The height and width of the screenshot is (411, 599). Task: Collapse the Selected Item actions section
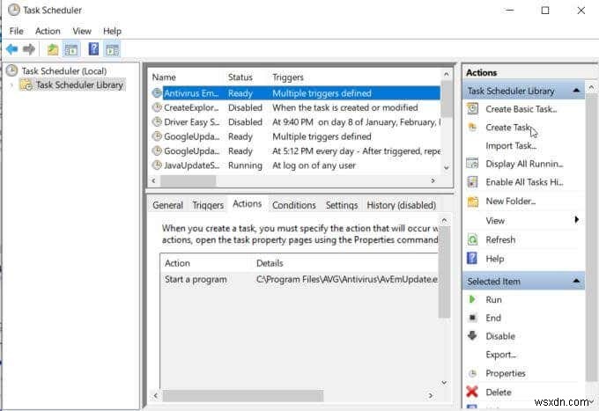576,281
